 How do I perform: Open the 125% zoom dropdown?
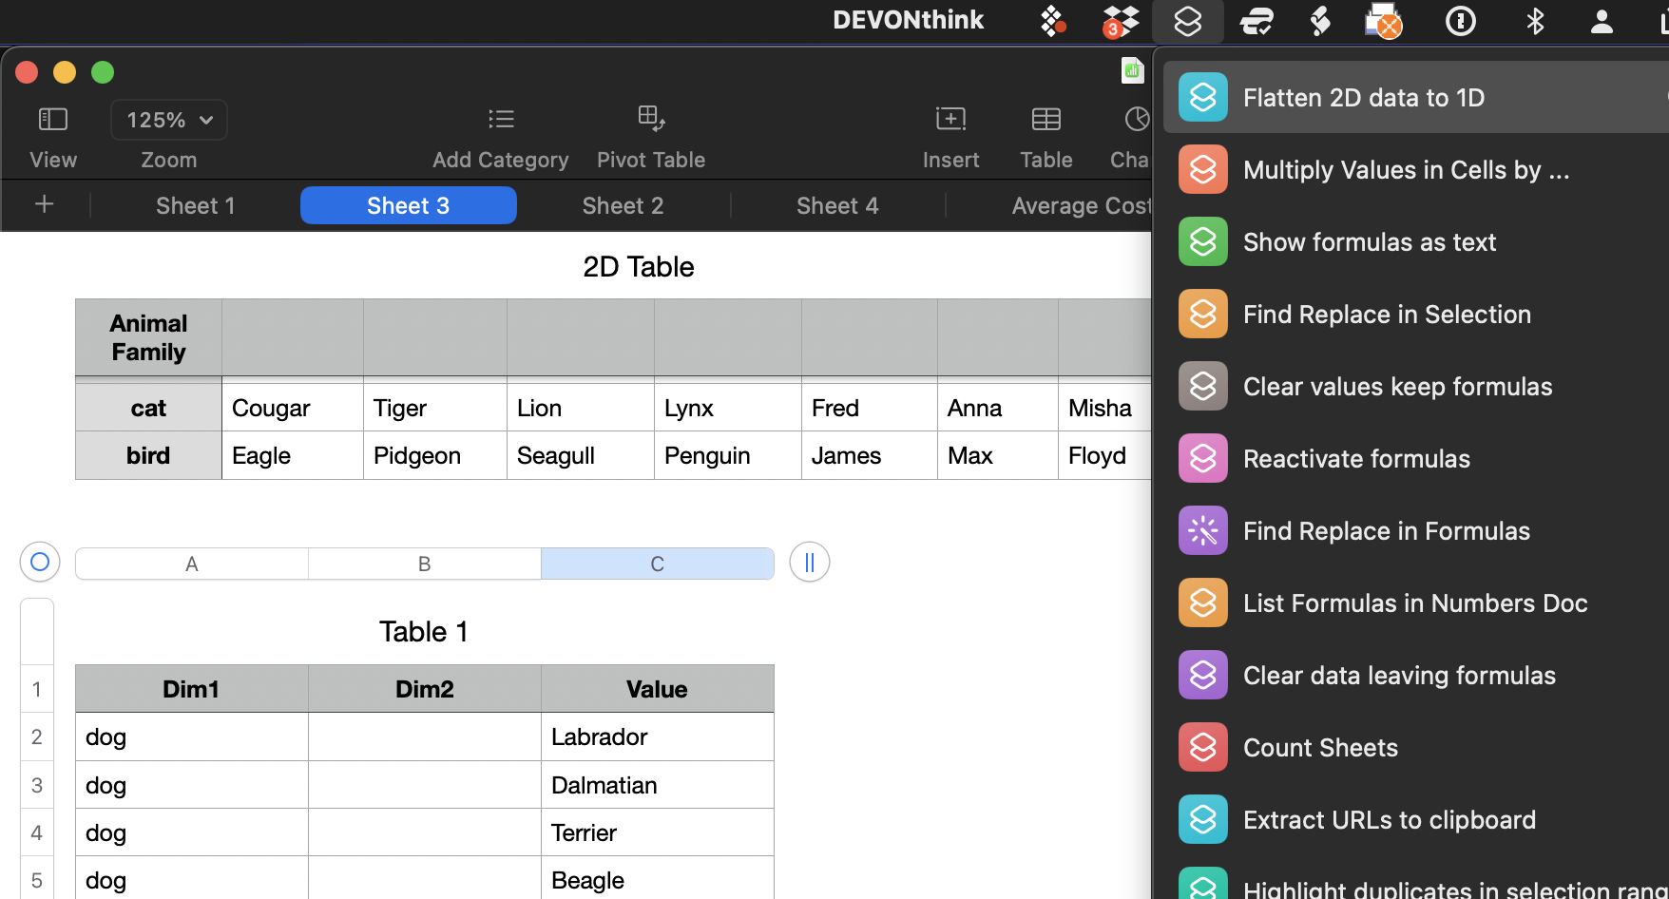169,120
